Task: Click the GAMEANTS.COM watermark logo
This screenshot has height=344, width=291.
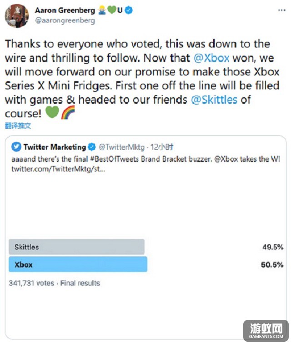Action: 266,331
